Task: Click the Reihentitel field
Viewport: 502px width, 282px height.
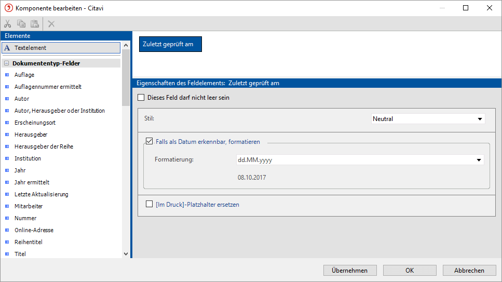Action: 28,242
